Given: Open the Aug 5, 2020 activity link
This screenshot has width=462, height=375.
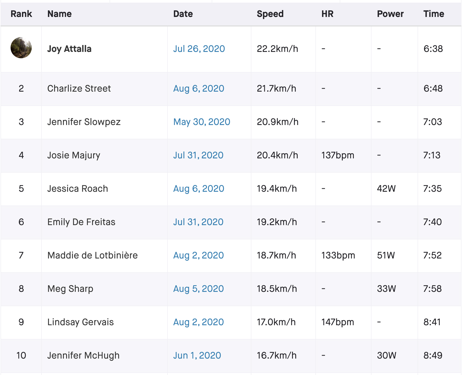Looking at the screenshot, I should point(198,289).
